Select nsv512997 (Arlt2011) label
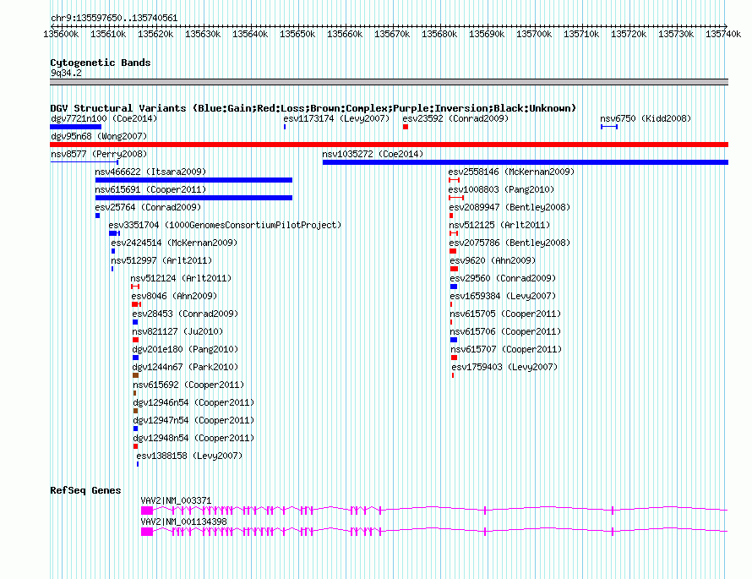Image resolution: width=752 pixels, height=579 pixels. 161,260
